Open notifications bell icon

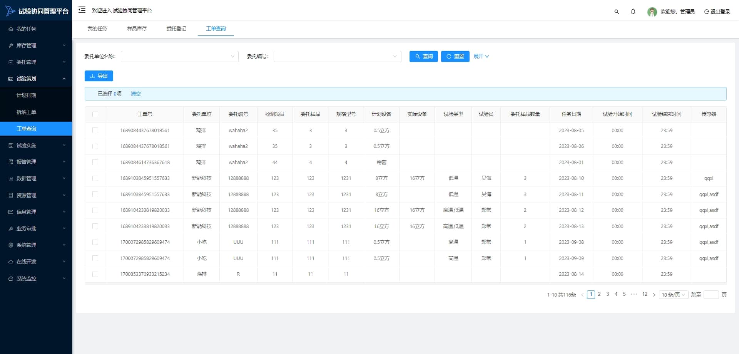point(633,12)
